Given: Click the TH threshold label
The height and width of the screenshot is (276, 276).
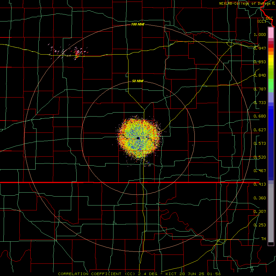Looking at the screenshot, I should (263, 239).
